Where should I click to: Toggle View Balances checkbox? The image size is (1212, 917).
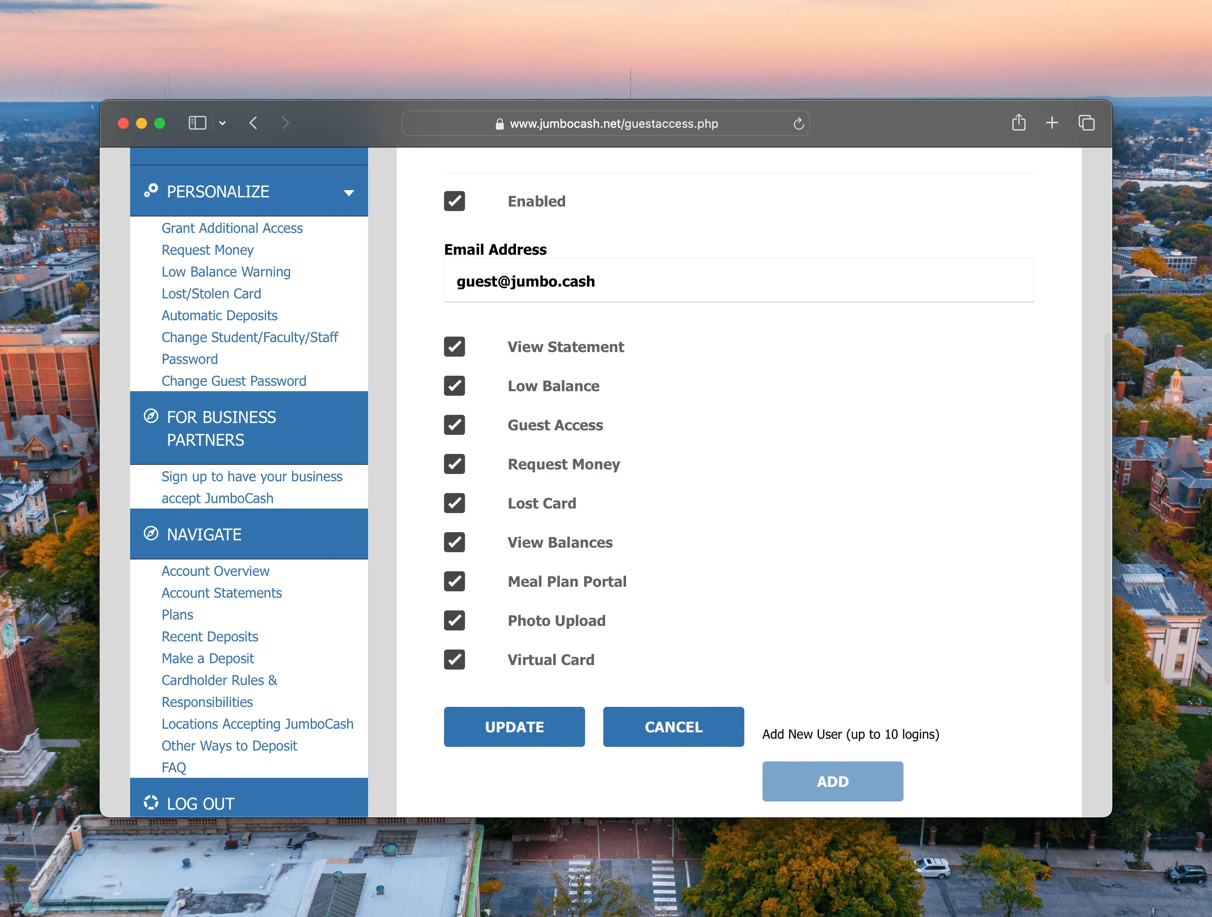click(x=454, y=542)
